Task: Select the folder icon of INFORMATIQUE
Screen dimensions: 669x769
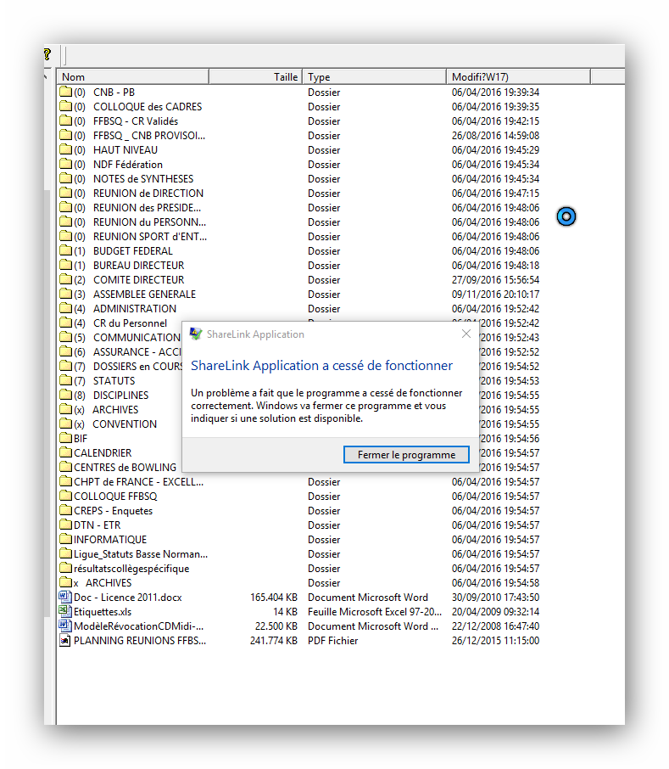Action: coord(65,539)
